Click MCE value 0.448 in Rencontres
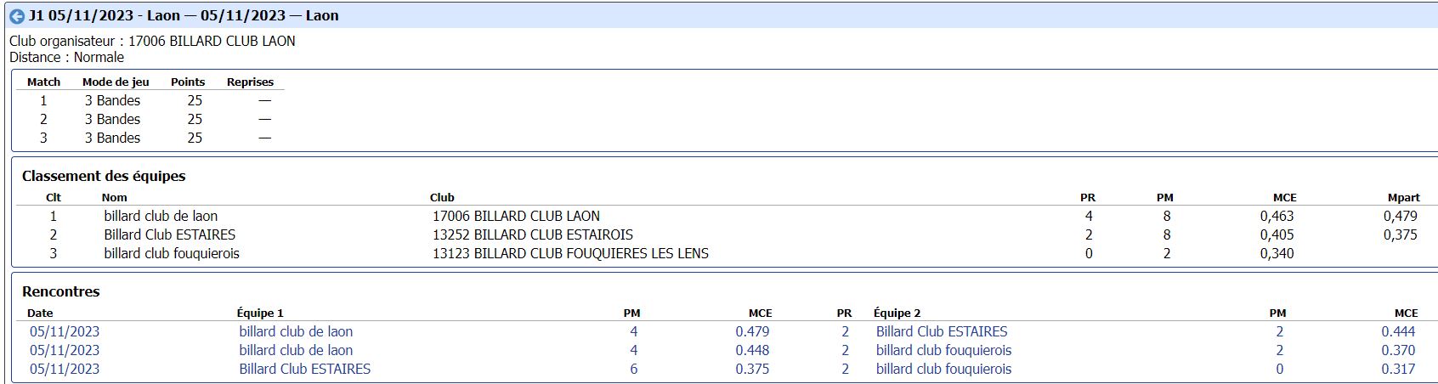The image size is (1438, 384). [752, 351]
